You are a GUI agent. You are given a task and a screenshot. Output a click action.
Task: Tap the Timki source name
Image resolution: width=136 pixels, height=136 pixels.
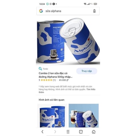(x=45, y=69)
